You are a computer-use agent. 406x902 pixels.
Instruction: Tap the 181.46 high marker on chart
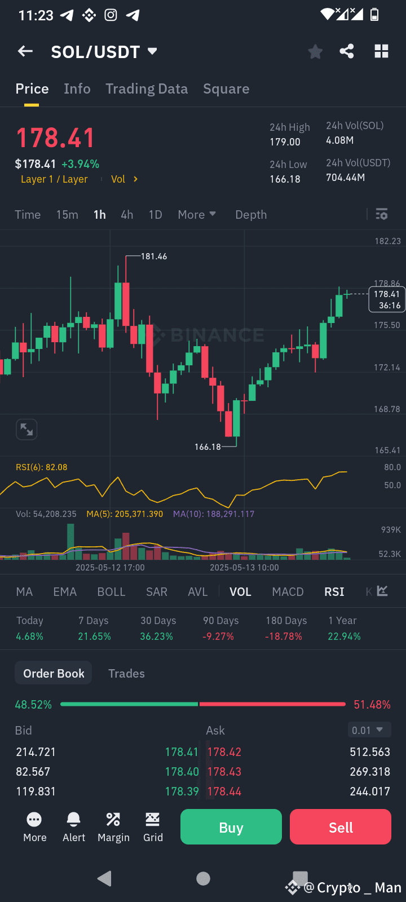154,257
